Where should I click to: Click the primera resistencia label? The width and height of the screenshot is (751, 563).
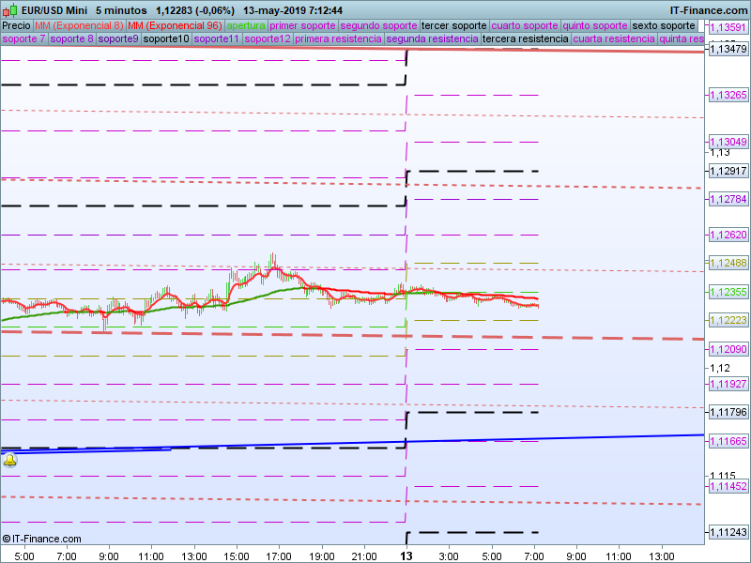tap(338, 39)
